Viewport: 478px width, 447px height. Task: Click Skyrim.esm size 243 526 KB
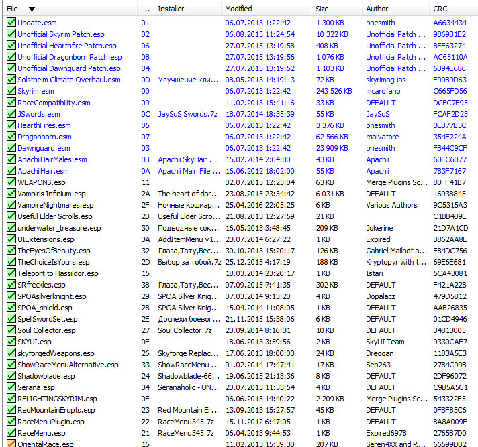tap(334, 91)
